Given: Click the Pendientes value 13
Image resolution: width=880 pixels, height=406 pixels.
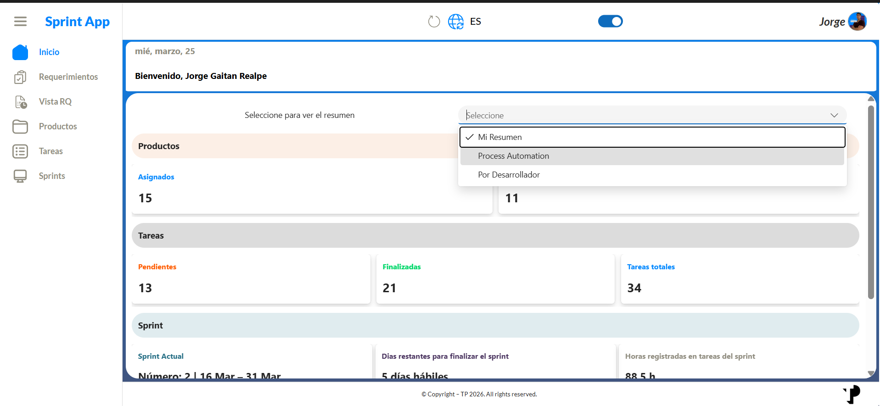Looking at the screenshot, I should 145,288.
